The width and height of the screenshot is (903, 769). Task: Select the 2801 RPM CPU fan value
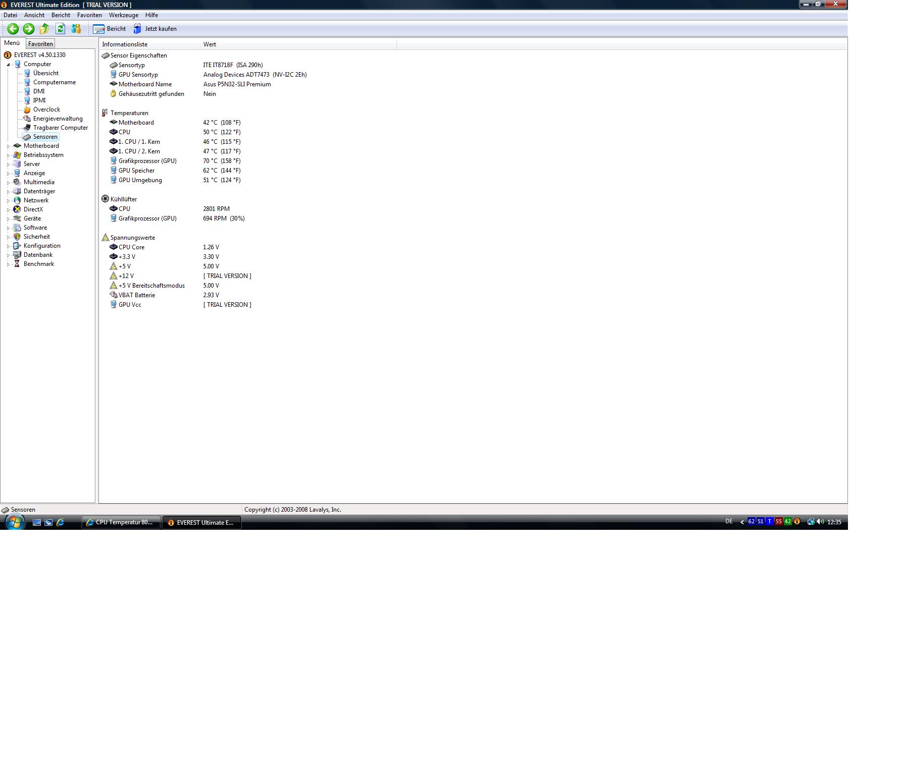[x=217, y=209]
